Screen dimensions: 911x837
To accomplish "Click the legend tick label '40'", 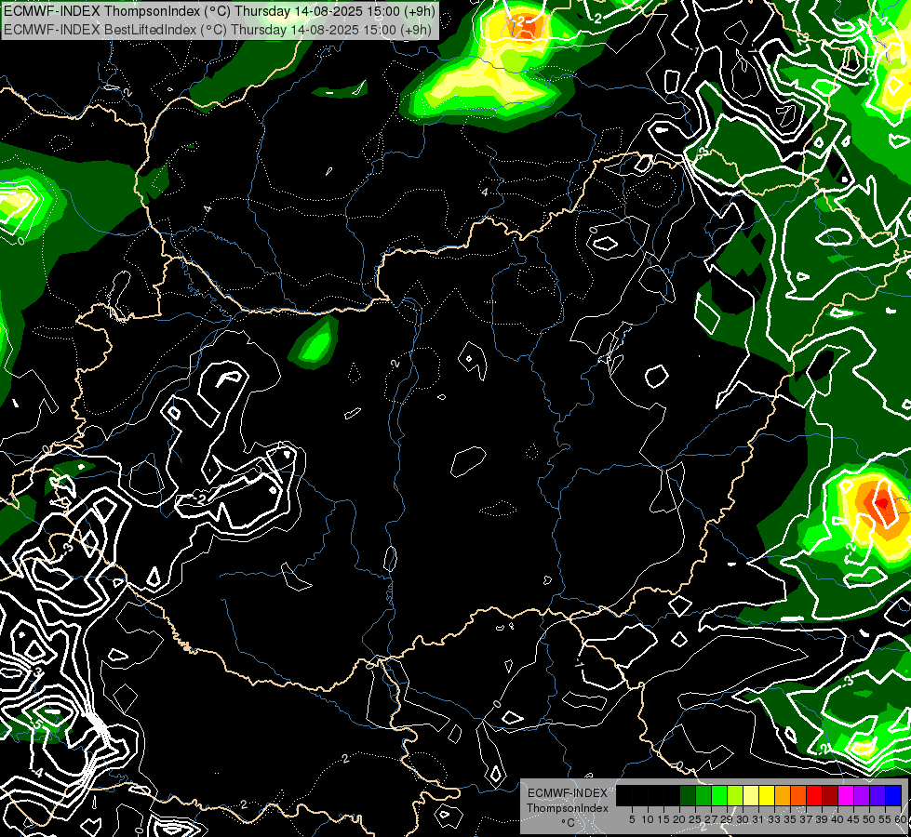I will tap(837, 819).
